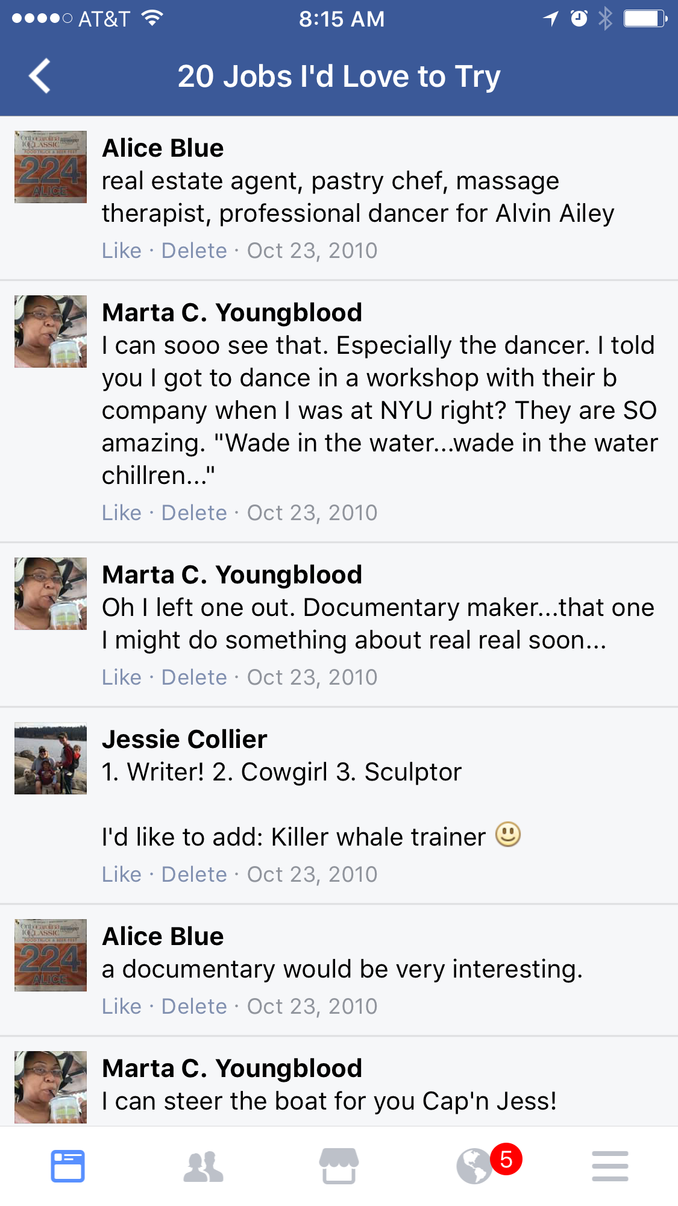
Task: Open Marta C. Youngblood's name on boat comment
Action: (x=232, y=1069)
